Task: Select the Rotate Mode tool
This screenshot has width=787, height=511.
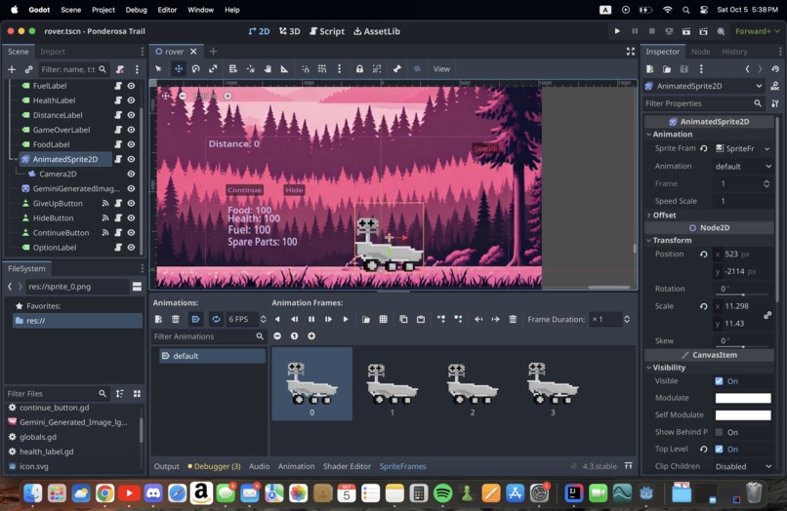Action: (x=195, y=69)
